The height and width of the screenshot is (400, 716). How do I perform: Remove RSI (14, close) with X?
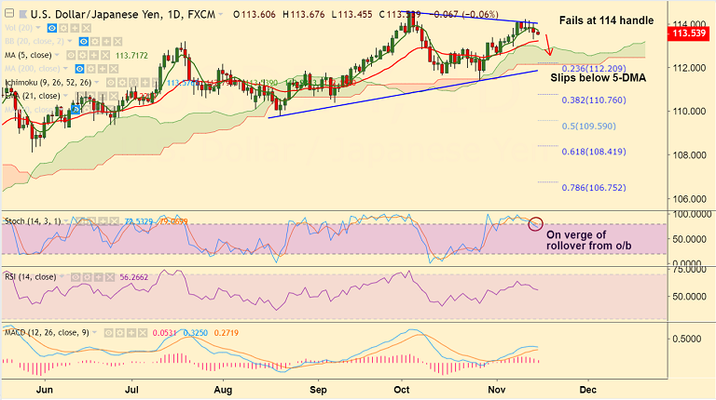pyautogui.click(x=110, y=277)
